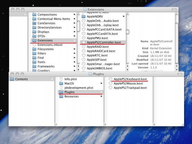This screenshot has height=144, width=192.
Task: Click the pbdevelopment.plist file icon
Action: [x=61, y=88]
